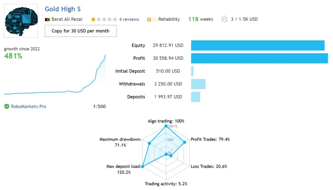333x190 pixels.
Task: Click the green shield verified broker icon
Action: pyautogui.click(x=7, y=106)
